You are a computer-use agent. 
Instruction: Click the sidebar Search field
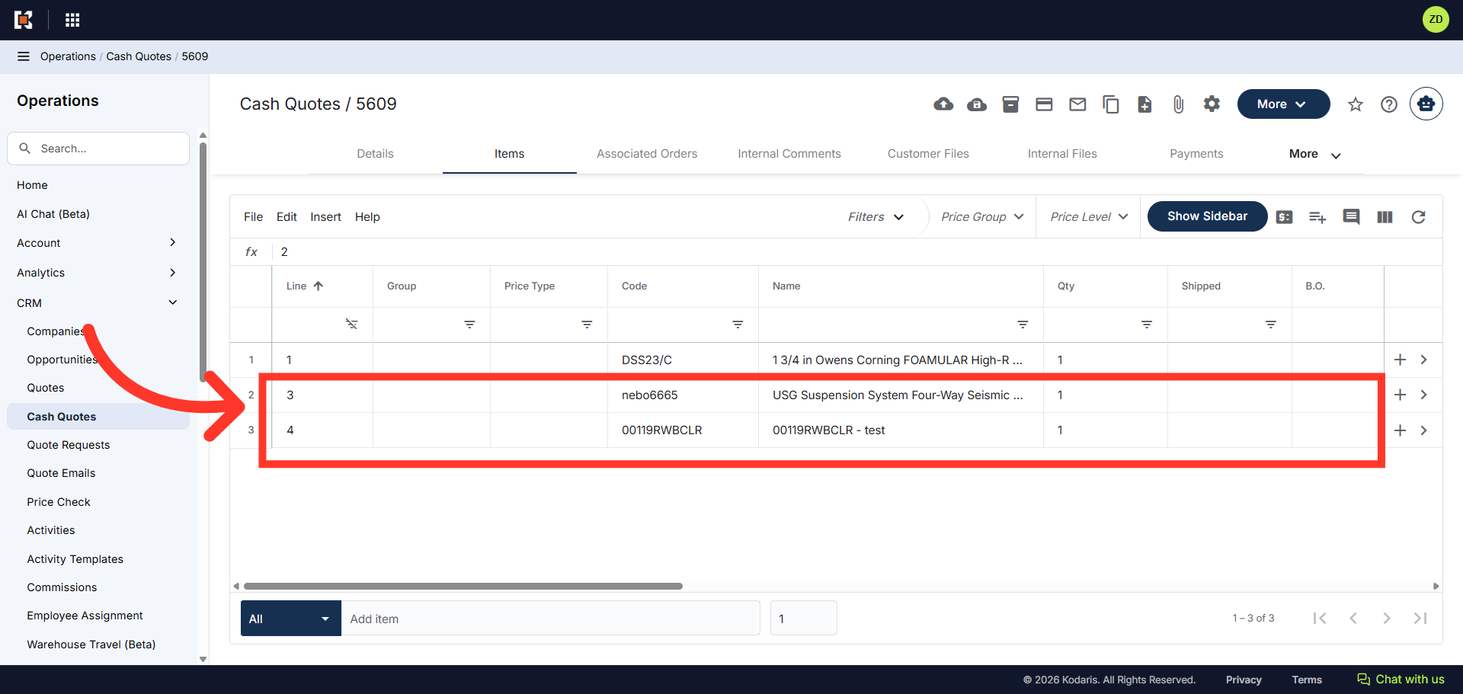click(98, 149)
